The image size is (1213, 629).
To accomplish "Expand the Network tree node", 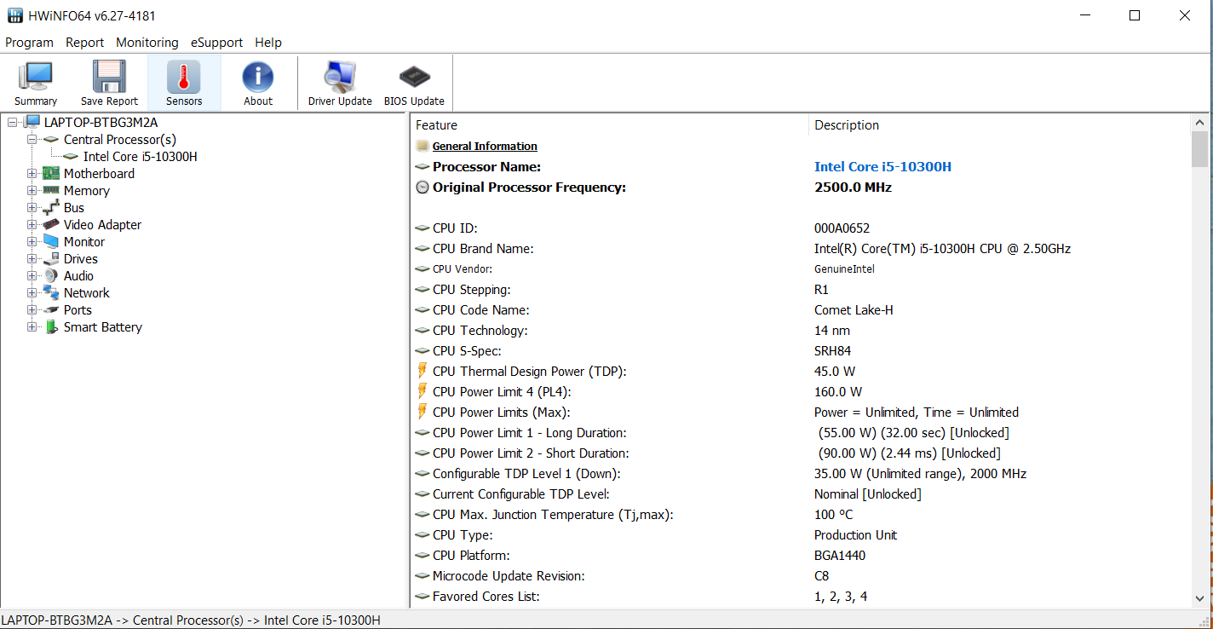I will (x=32, y=293).
